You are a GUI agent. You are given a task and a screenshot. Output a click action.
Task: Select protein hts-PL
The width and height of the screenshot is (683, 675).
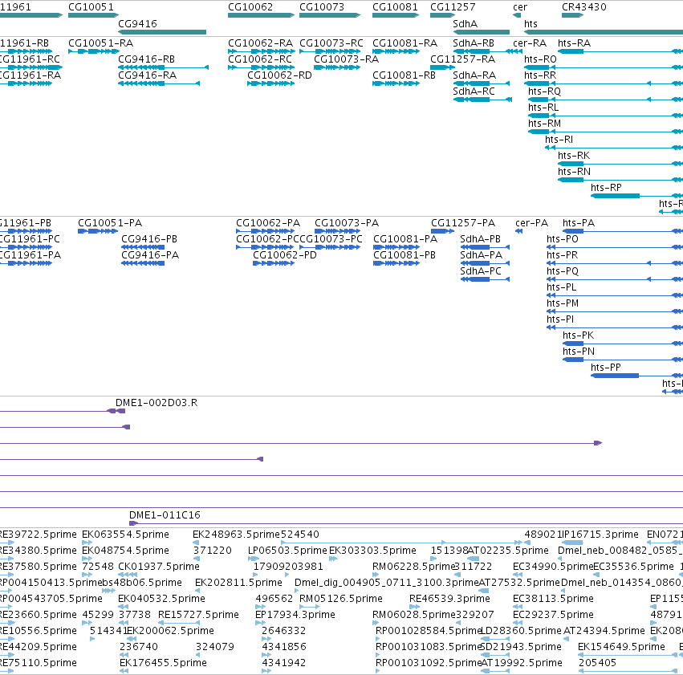[562, 287]
